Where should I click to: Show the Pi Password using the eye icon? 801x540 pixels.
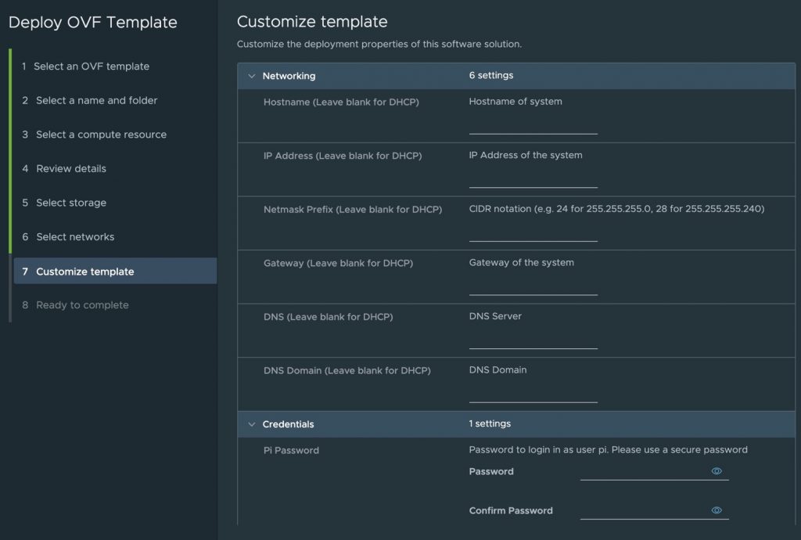pyautogui.click(x=716, y=471)
